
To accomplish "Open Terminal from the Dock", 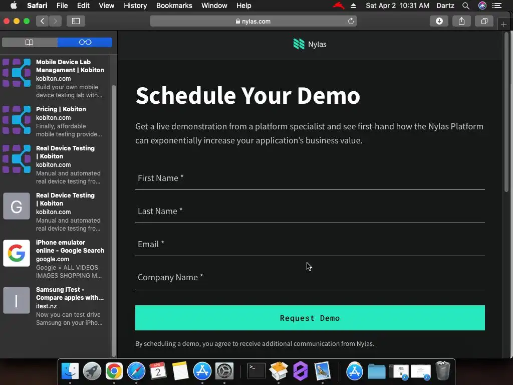I will coord(256,371).
